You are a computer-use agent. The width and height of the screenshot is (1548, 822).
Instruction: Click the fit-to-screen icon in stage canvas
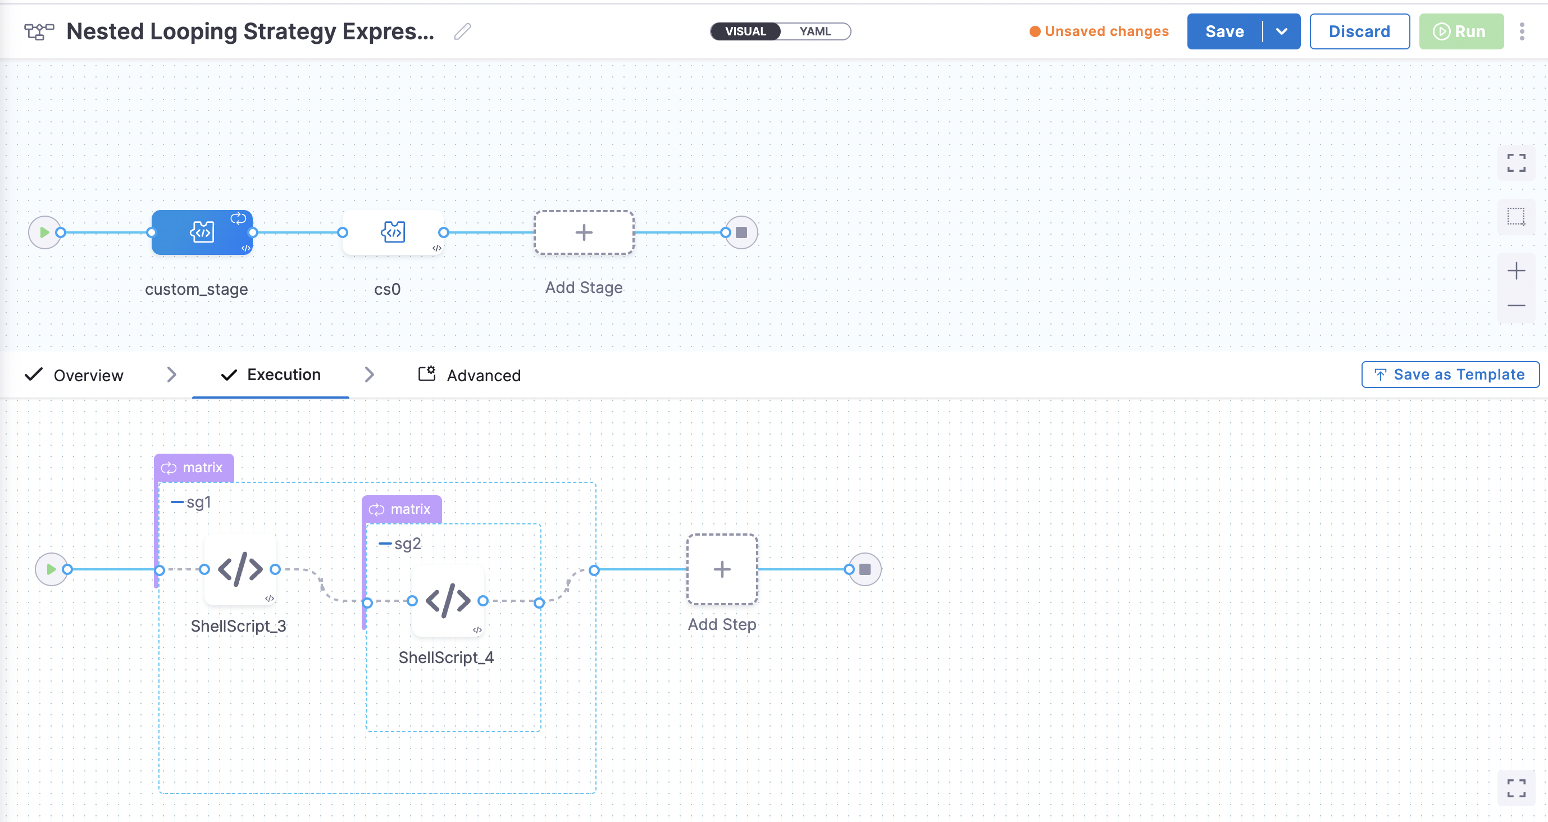[x=1515, y=163]
